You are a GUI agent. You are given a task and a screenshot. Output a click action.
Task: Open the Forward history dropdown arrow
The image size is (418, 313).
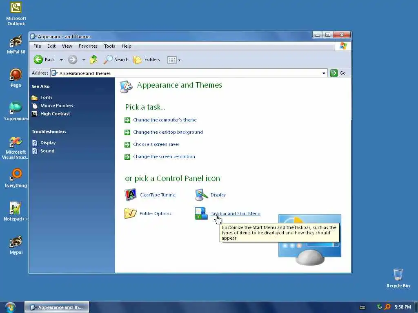click(x=84, y=60)
